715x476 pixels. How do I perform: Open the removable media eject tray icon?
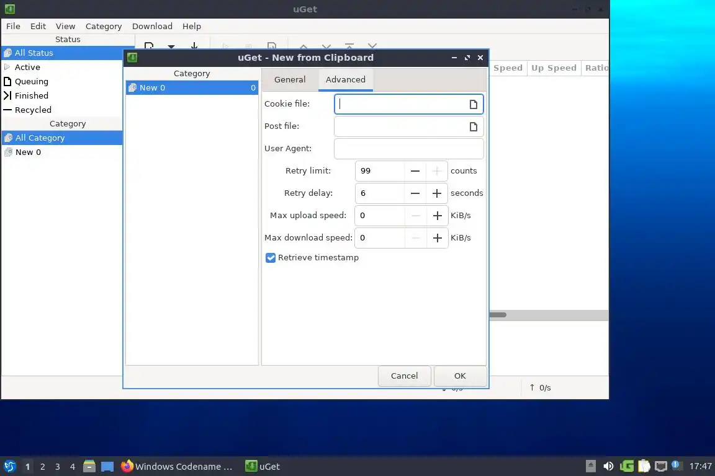590,466
